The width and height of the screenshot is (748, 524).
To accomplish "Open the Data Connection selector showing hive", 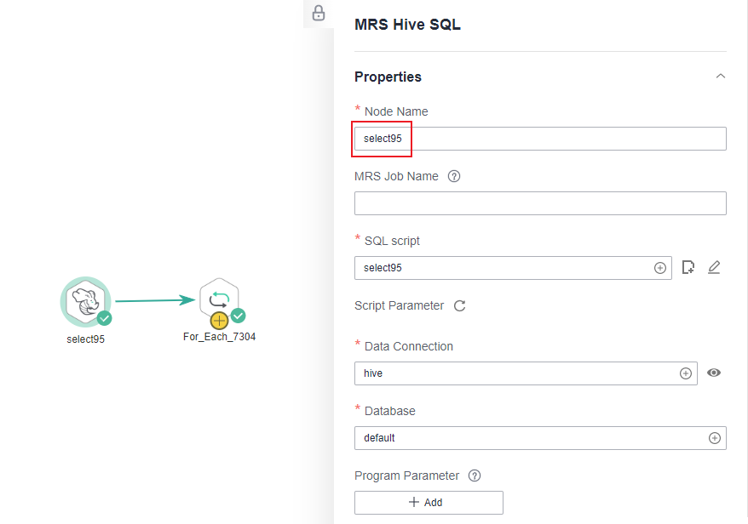I will click(526, 373).
